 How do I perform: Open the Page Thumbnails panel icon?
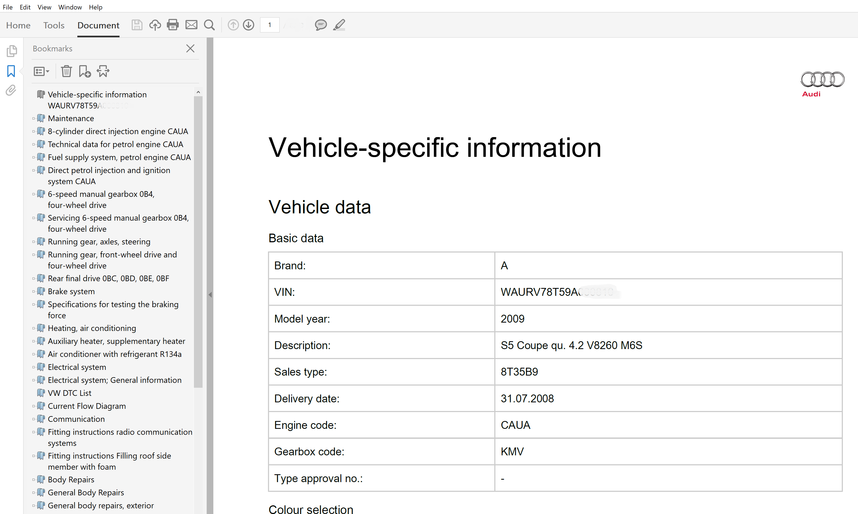tap(11, 51)
